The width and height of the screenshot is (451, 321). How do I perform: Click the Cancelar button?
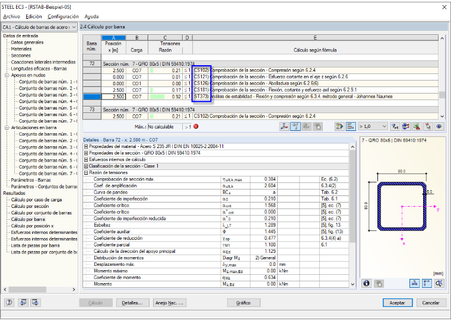click(x=431, y=303)
